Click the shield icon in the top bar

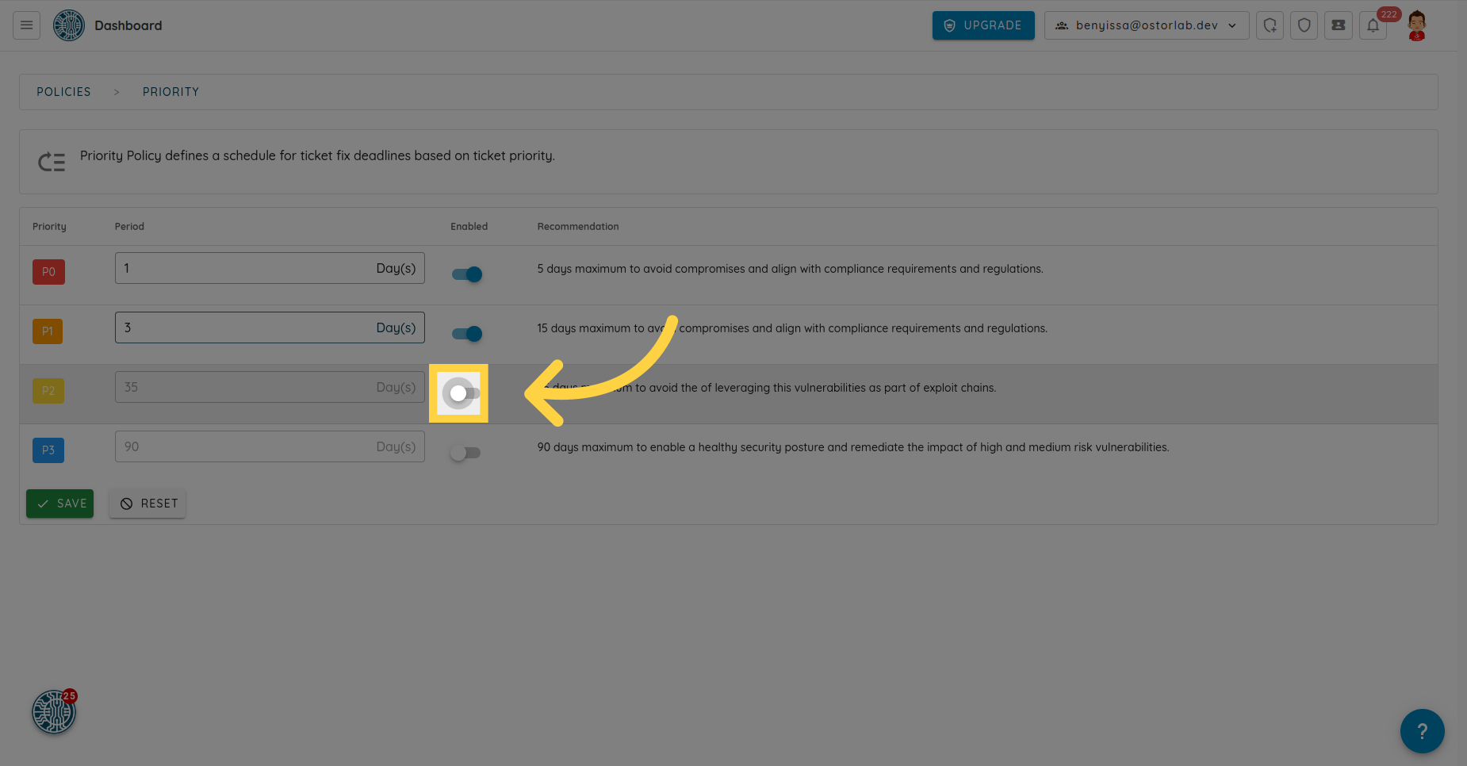tap(1304, 25)
